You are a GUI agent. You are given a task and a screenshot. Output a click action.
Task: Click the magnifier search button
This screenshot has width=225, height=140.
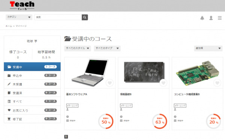click(x=85, y=17)
